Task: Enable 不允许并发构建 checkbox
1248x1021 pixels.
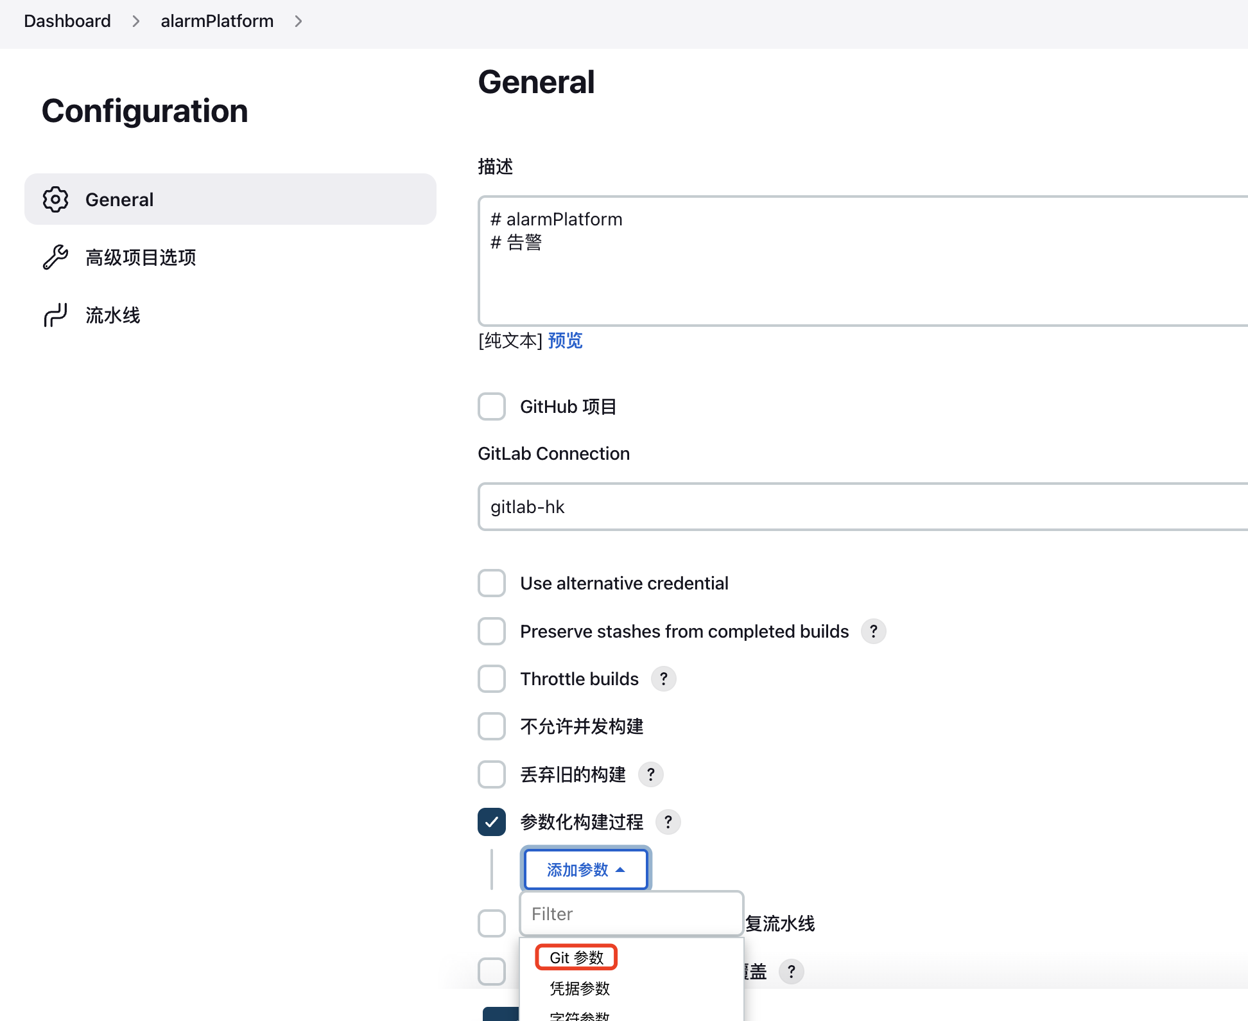Action: click(x=492, y=726)
